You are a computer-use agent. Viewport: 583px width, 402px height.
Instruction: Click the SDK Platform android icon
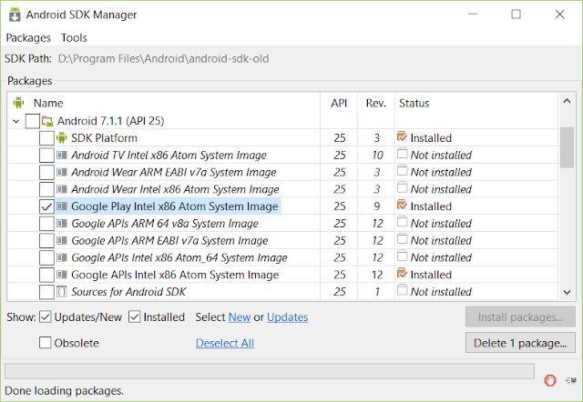(62, 137)
